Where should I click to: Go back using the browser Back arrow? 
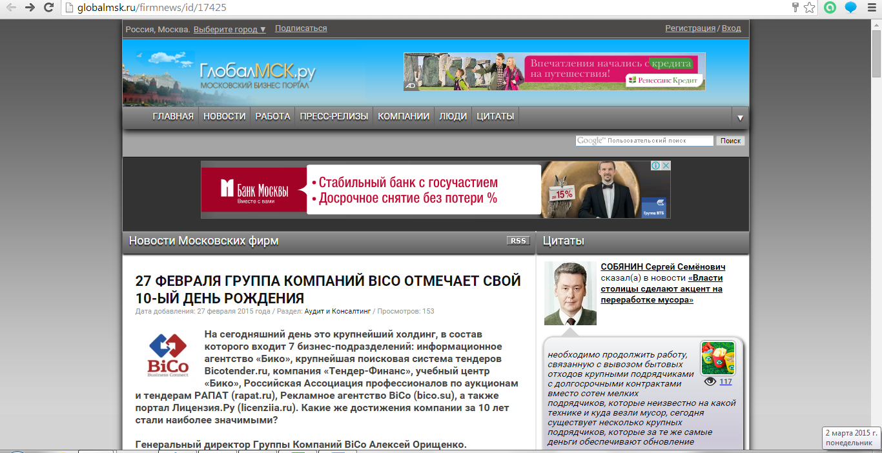tap(11, 8)
